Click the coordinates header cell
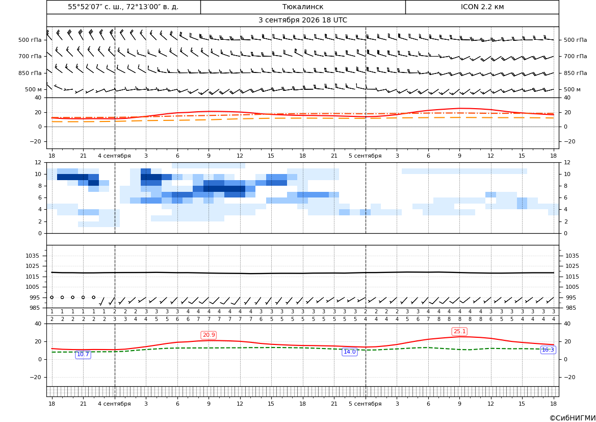This screenshot has height=422, width=596. click(x=123, y=7)
